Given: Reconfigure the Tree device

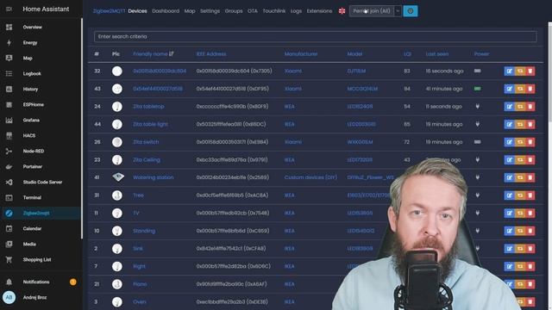Looking at the screenshot, I should (519, 195).
